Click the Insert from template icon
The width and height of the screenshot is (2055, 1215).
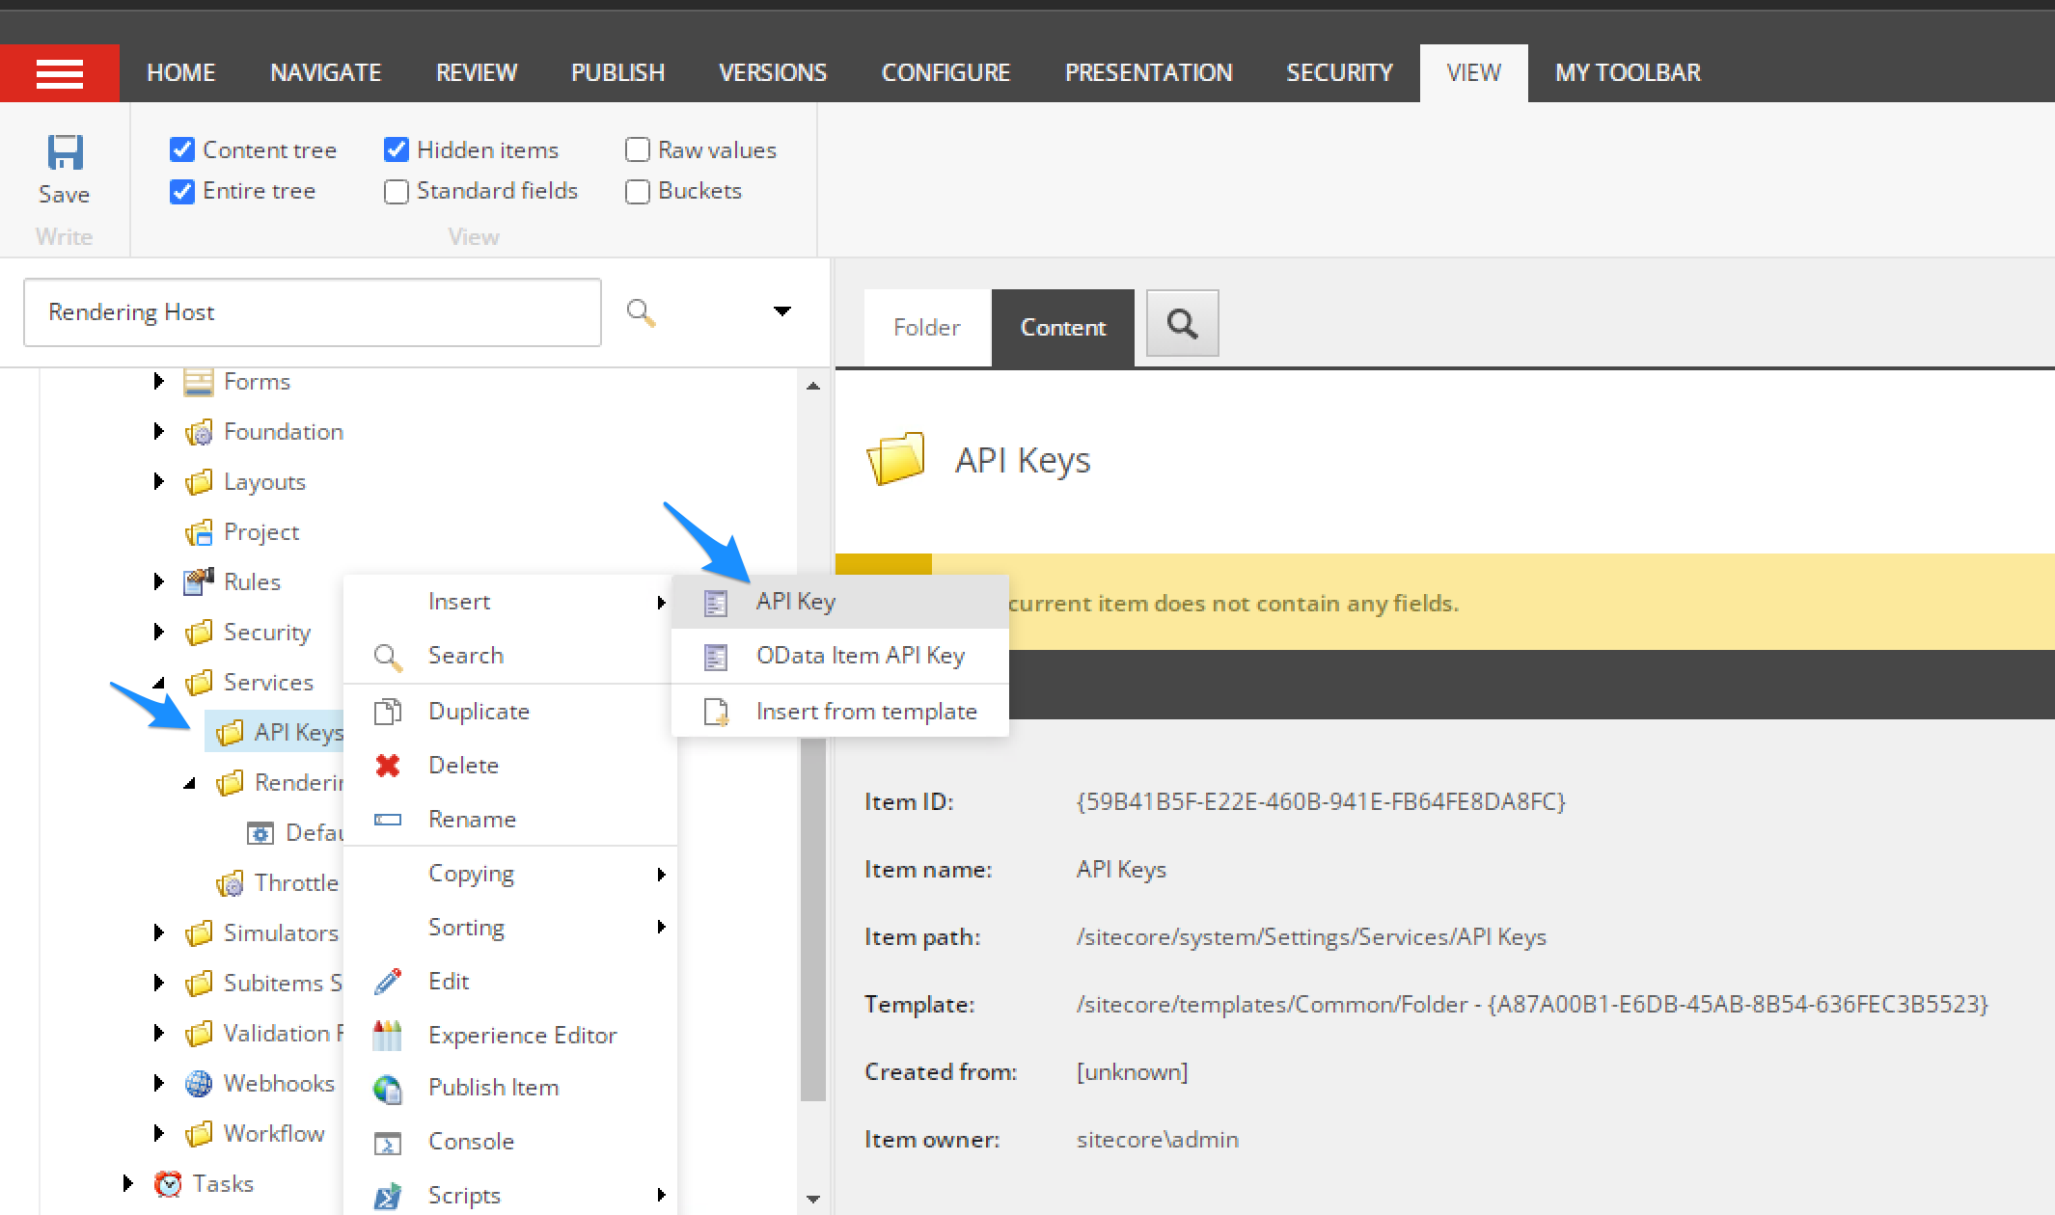[716, 713]
